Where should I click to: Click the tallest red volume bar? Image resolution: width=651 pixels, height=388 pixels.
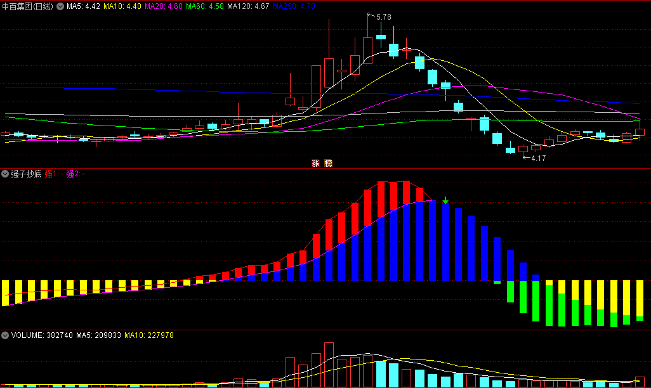coord(329,365)
